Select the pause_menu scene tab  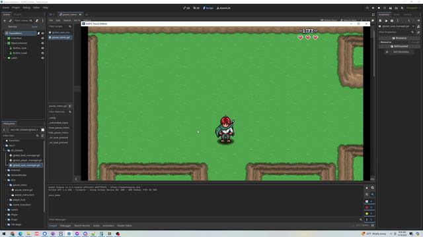click(70, 14)
